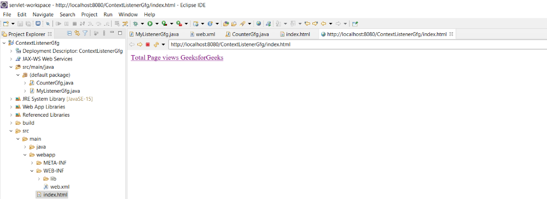Click browser Stop red square button

tap(148, 45)
